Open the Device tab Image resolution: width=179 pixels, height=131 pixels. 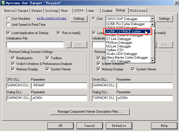tap(9, 11)
